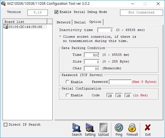Screen dimensions: 165x138
Task: Click the Search toolbar icon
Action: click(x=77, y=128)
